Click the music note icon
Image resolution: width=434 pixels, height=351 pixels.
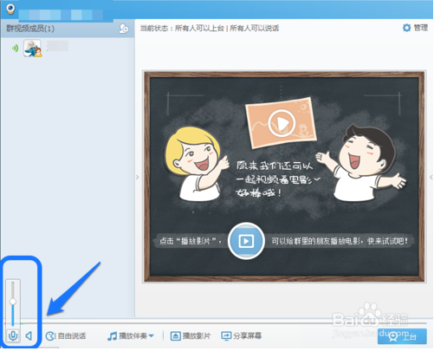[x=112, y=336]
